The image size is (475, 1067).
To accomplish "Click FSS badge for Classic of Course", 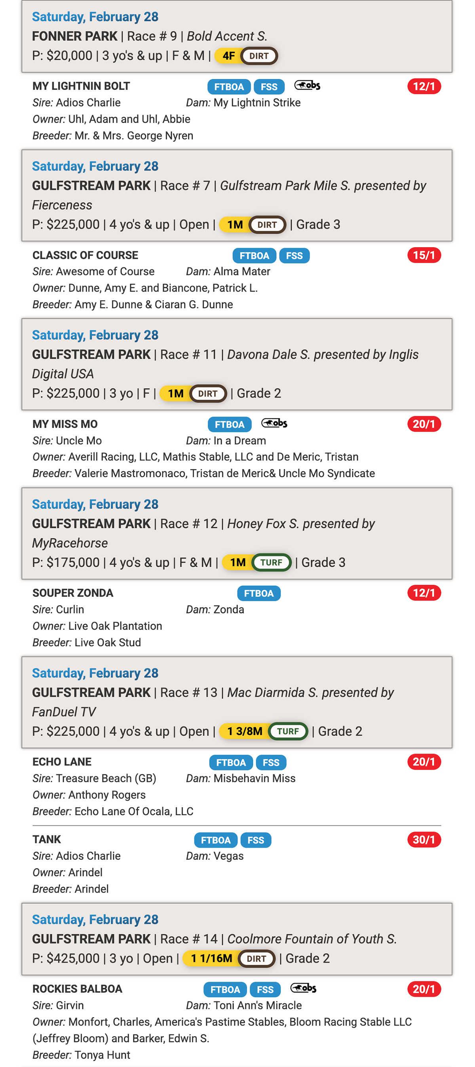I will [294, 255].
